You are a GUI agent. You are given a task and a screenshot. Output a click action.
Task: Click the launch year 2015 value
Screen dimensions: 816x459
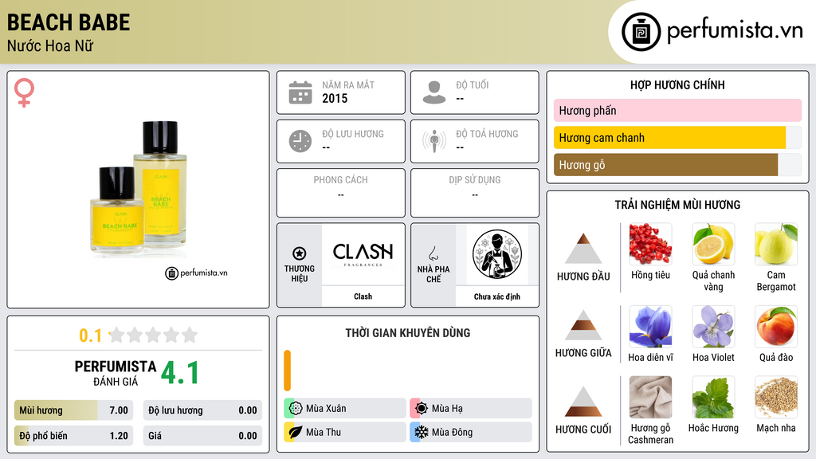pyautogui.click(x=335, y=98)
